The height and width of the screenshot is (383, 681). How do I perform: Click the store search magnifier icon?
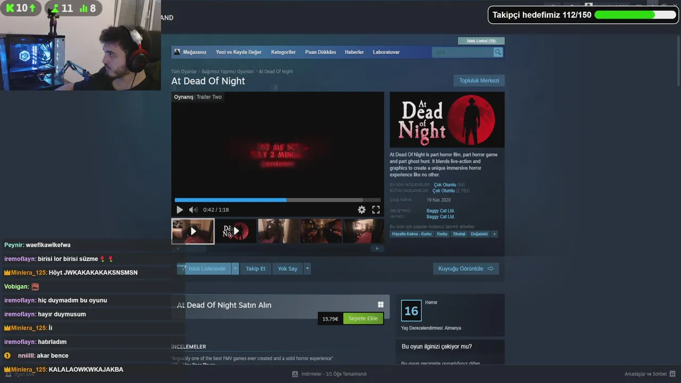pyautogui.click(x=497, y=52)
